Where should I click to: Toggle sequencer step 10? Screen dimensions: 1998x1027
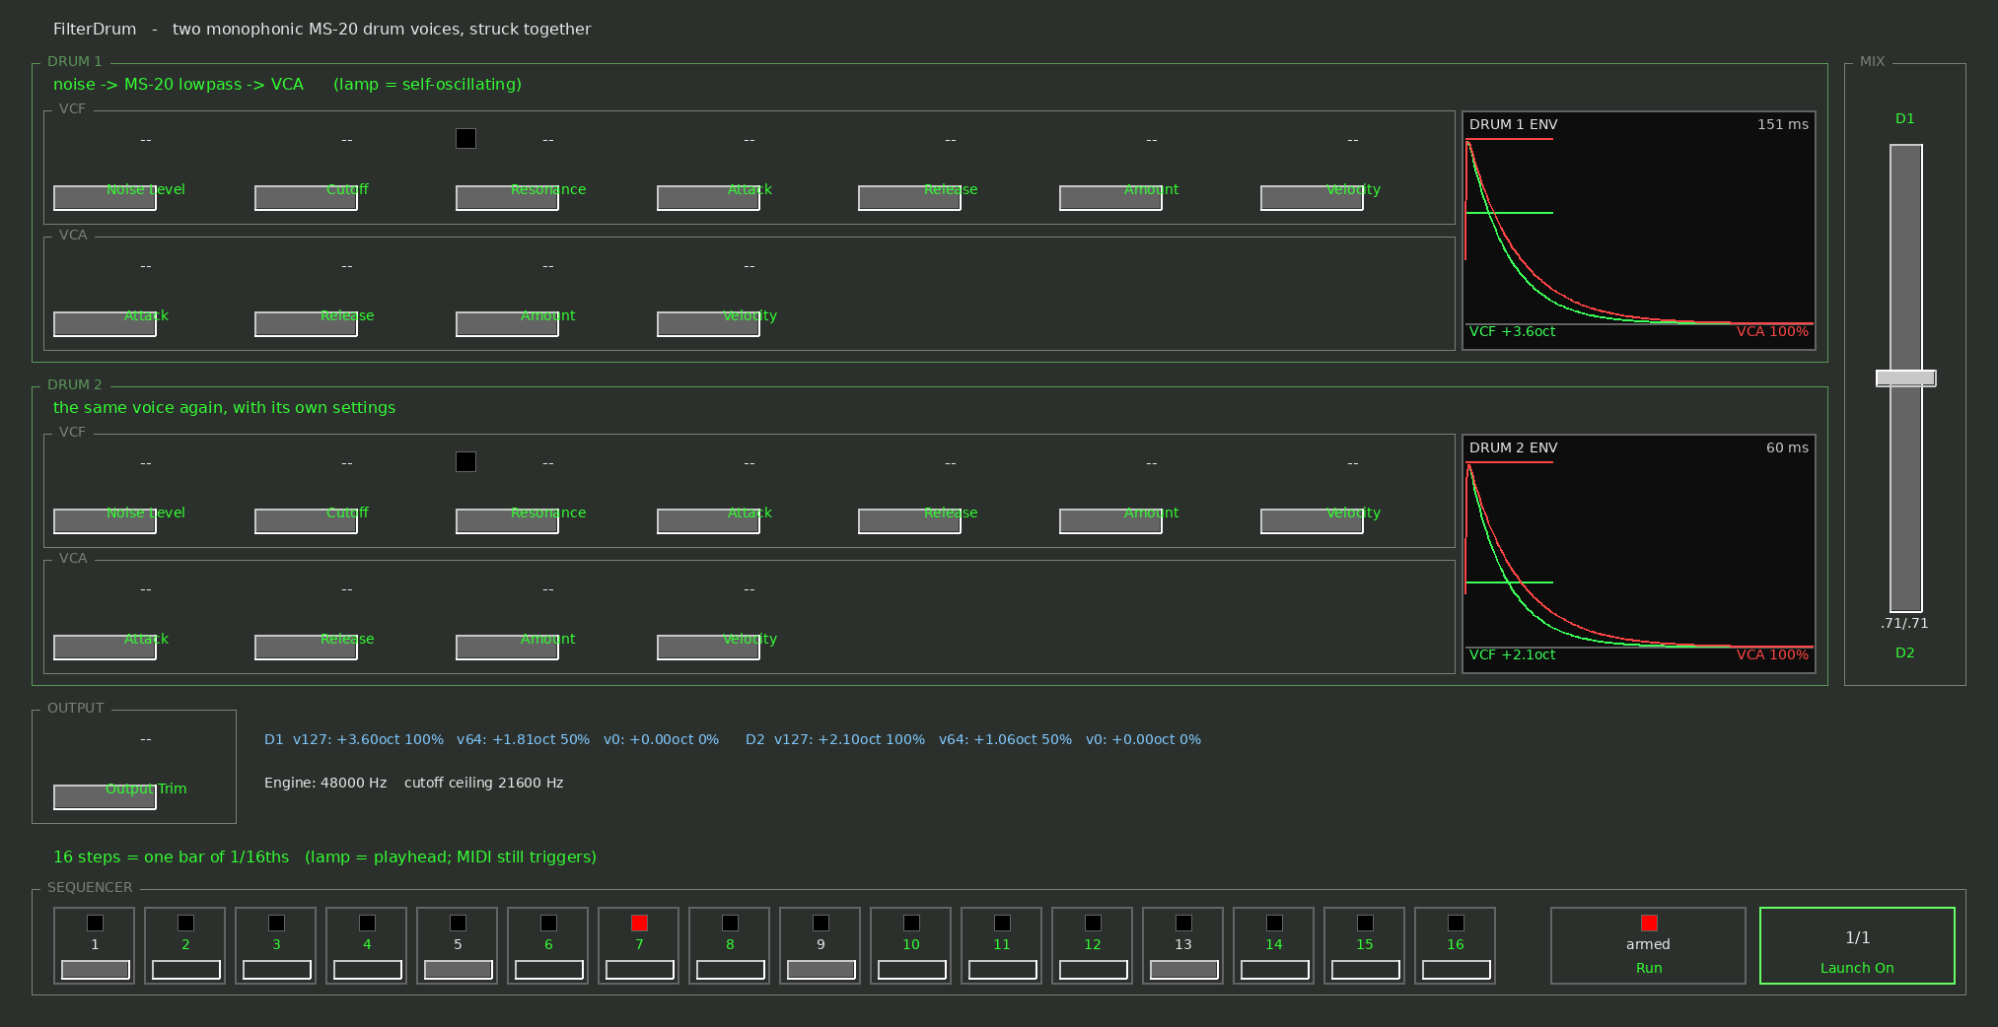pyautogui.click(x=911, y=970)
